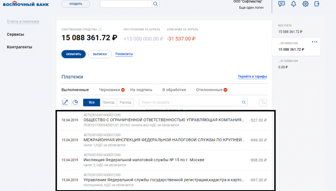Select the Все filter toggle
The image size is (336, 191).
92,102
